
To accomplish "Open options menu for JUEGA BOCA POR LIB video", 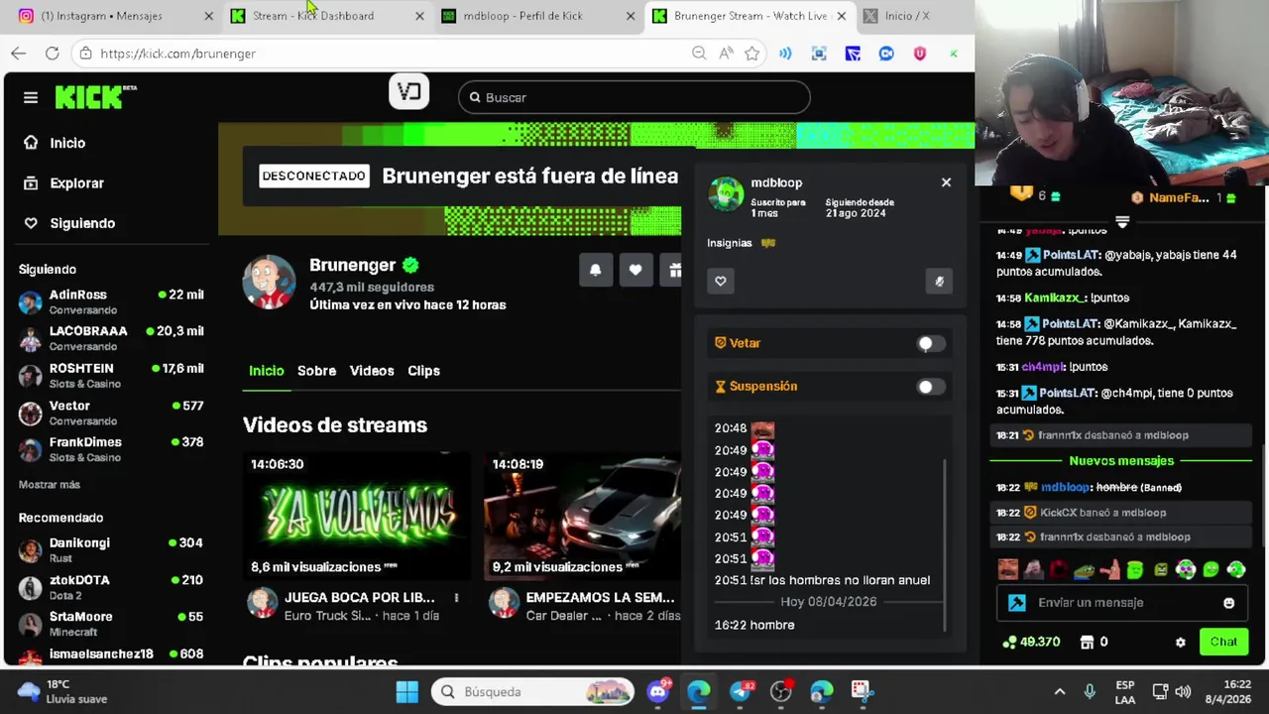I will click(x=456, y=598).
